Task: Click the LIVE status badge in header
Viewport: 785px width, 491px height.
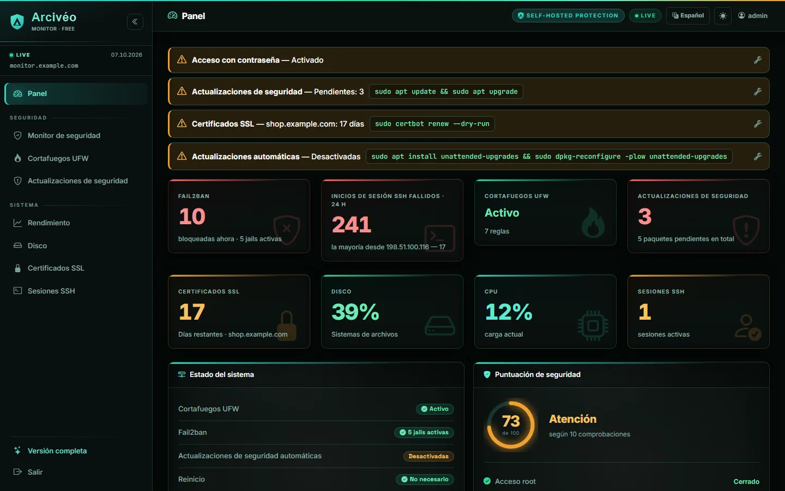Action: [x=645, y=16]
